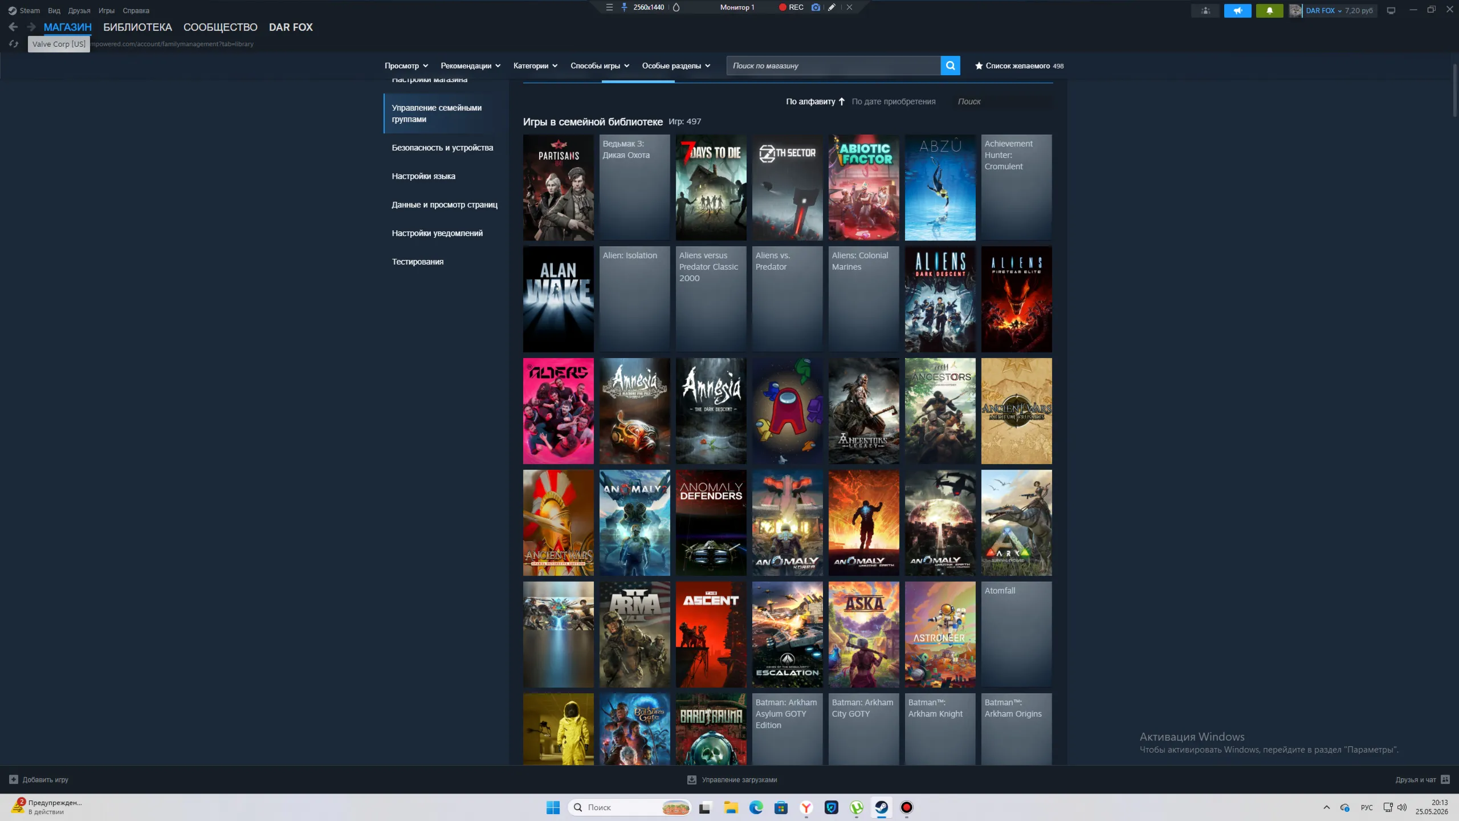Click the recorder's pin icon
Image resolution: width=1459 pixels, height=821 pixels.
click(x=624, y=7)
